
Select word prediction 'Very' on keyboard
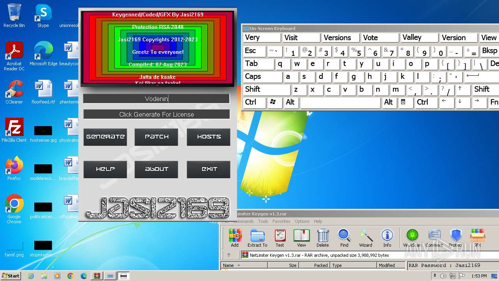[262, 38]
